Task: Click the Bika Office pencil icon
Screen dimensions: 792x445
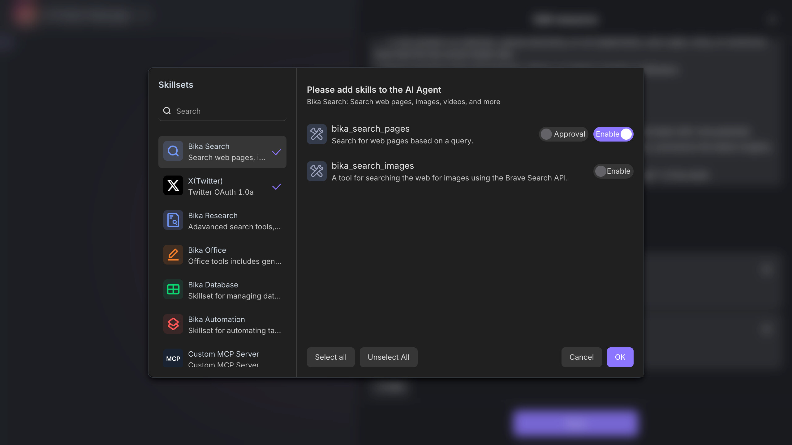Action: pyautogui.click(x=173, y=255)
